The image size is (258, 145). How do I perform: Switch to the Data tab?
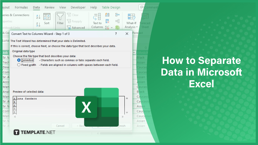click(x=36, y=7)
